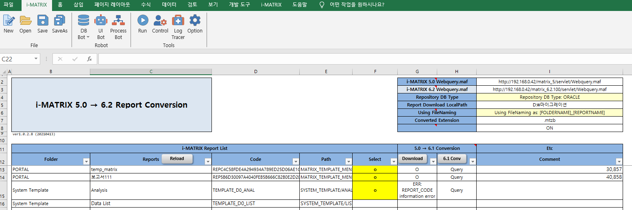
Task: Click the Open folder icon
Action: [x=25, y=21]
